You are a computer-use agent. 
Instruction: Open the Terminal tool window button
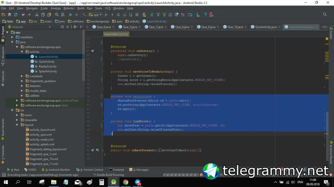point(117,170)
